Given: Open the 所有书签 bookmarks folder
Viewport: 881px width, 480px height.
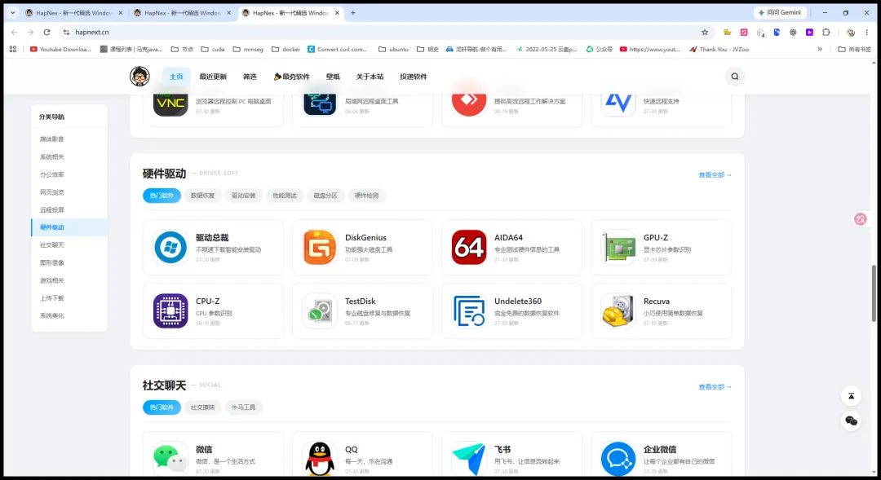Looking at the screenshot, I should 854,49.
